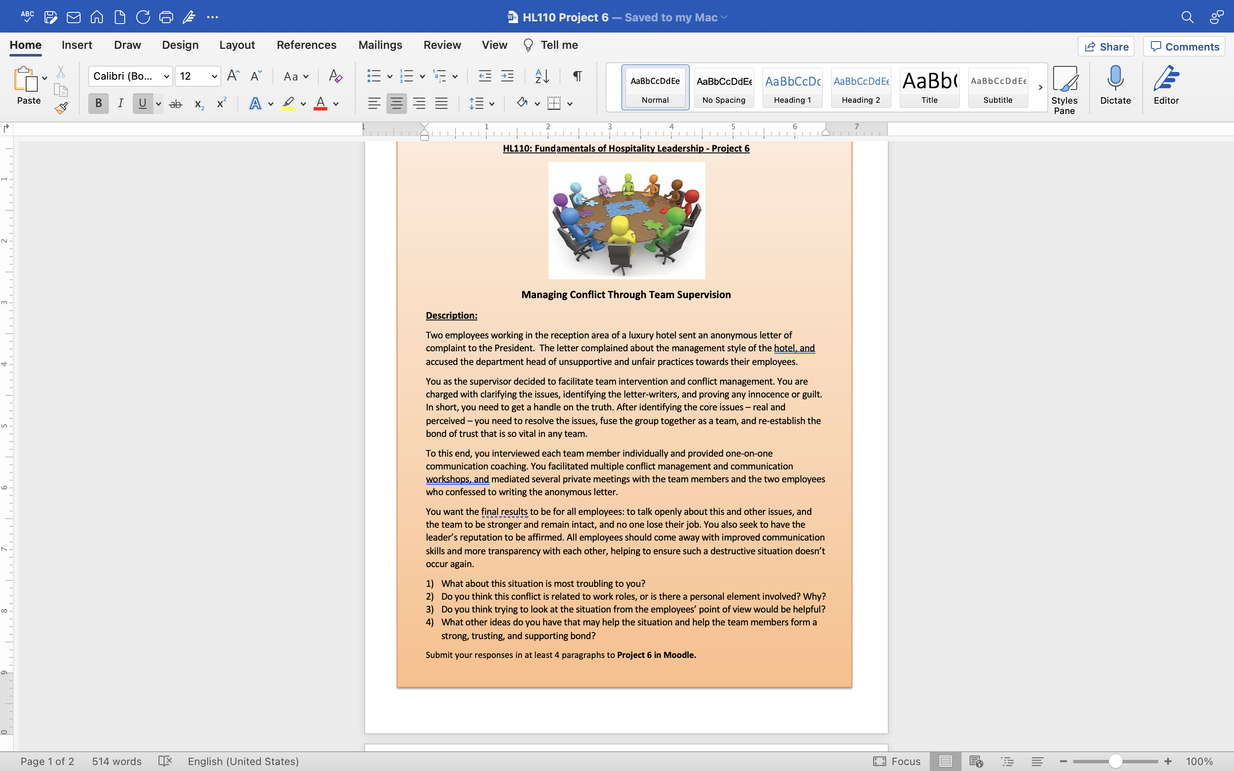Open the Dictate microphone tool
This screenshot has width=1234, height=771.
[1115, 86]
